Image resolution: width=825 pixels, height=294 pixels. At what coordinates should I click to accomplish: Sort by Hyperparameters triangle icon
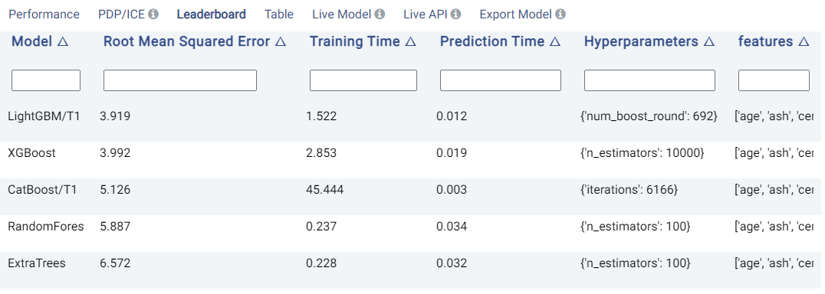(x=708, y=42)
